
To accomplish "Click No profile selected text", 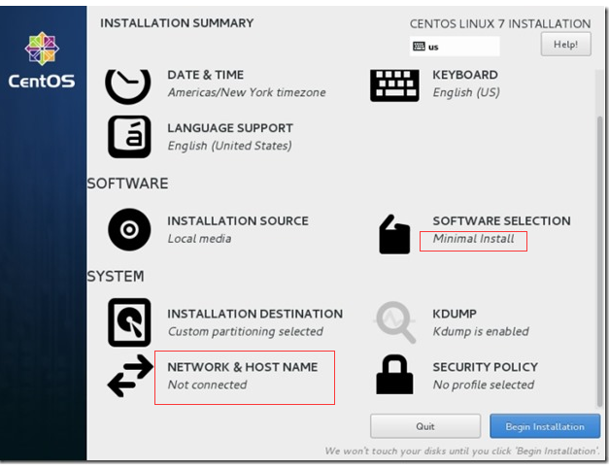I will point(484,385).
